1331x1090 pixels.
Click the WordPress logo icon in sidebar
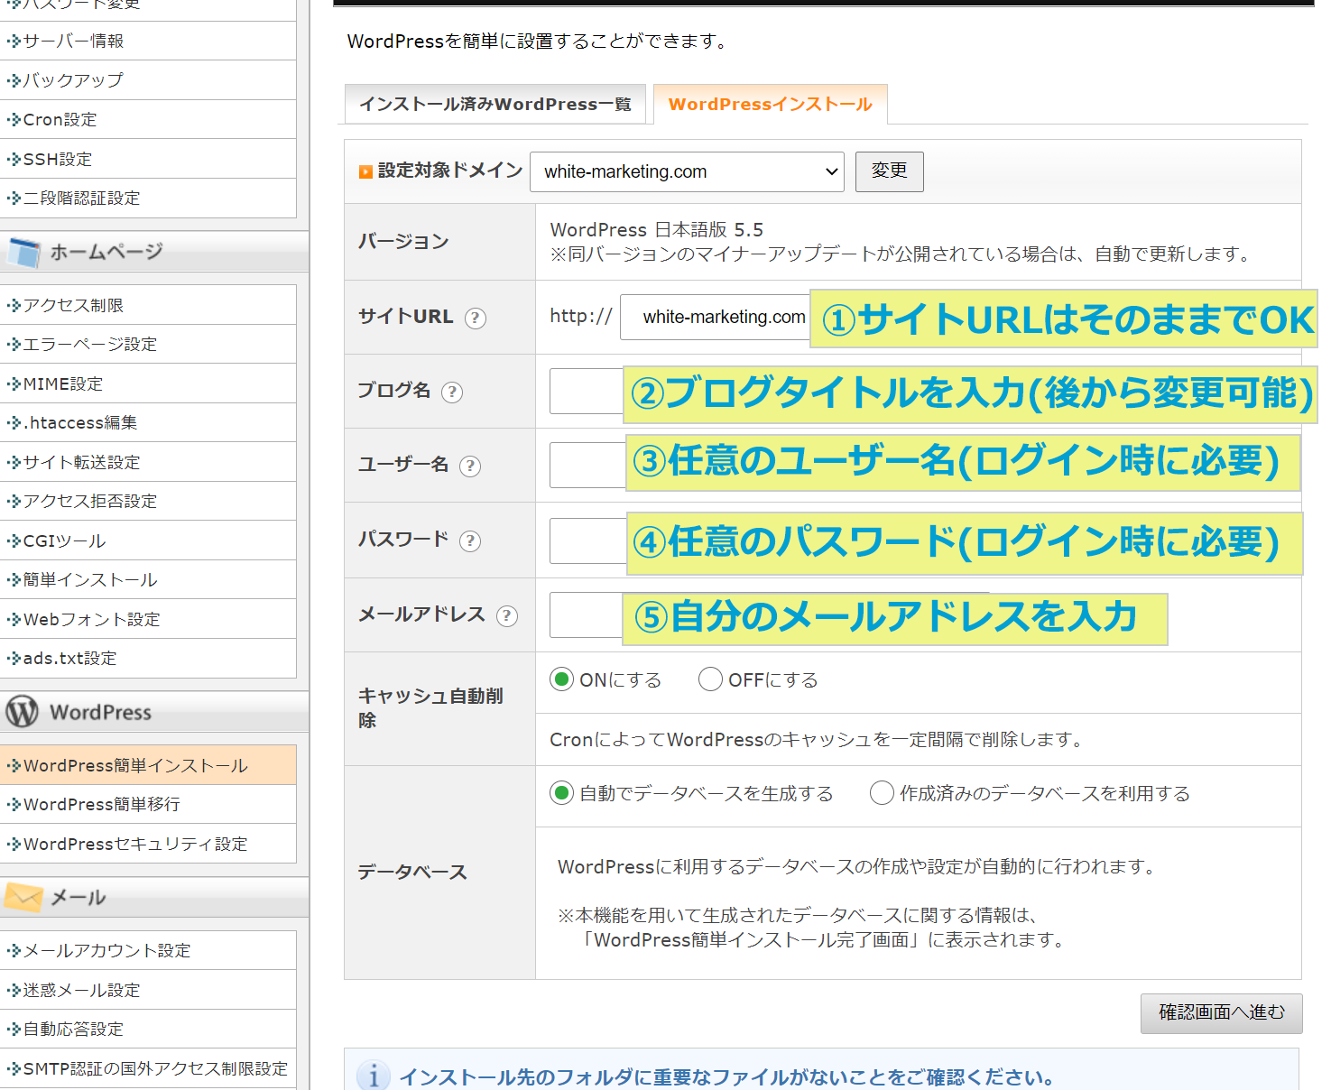[22, 711]
